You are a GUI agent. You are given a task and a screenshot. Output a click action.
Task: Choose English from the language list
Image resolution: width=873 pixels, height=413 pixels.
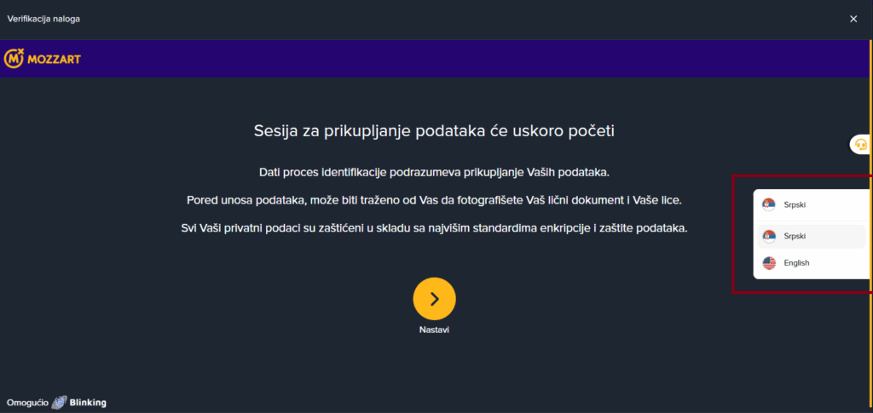tap(812, 263)
